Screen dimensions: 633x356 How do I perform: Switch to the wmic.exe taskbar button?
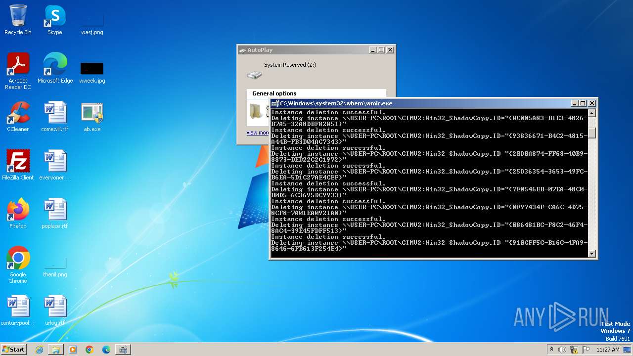123,350
